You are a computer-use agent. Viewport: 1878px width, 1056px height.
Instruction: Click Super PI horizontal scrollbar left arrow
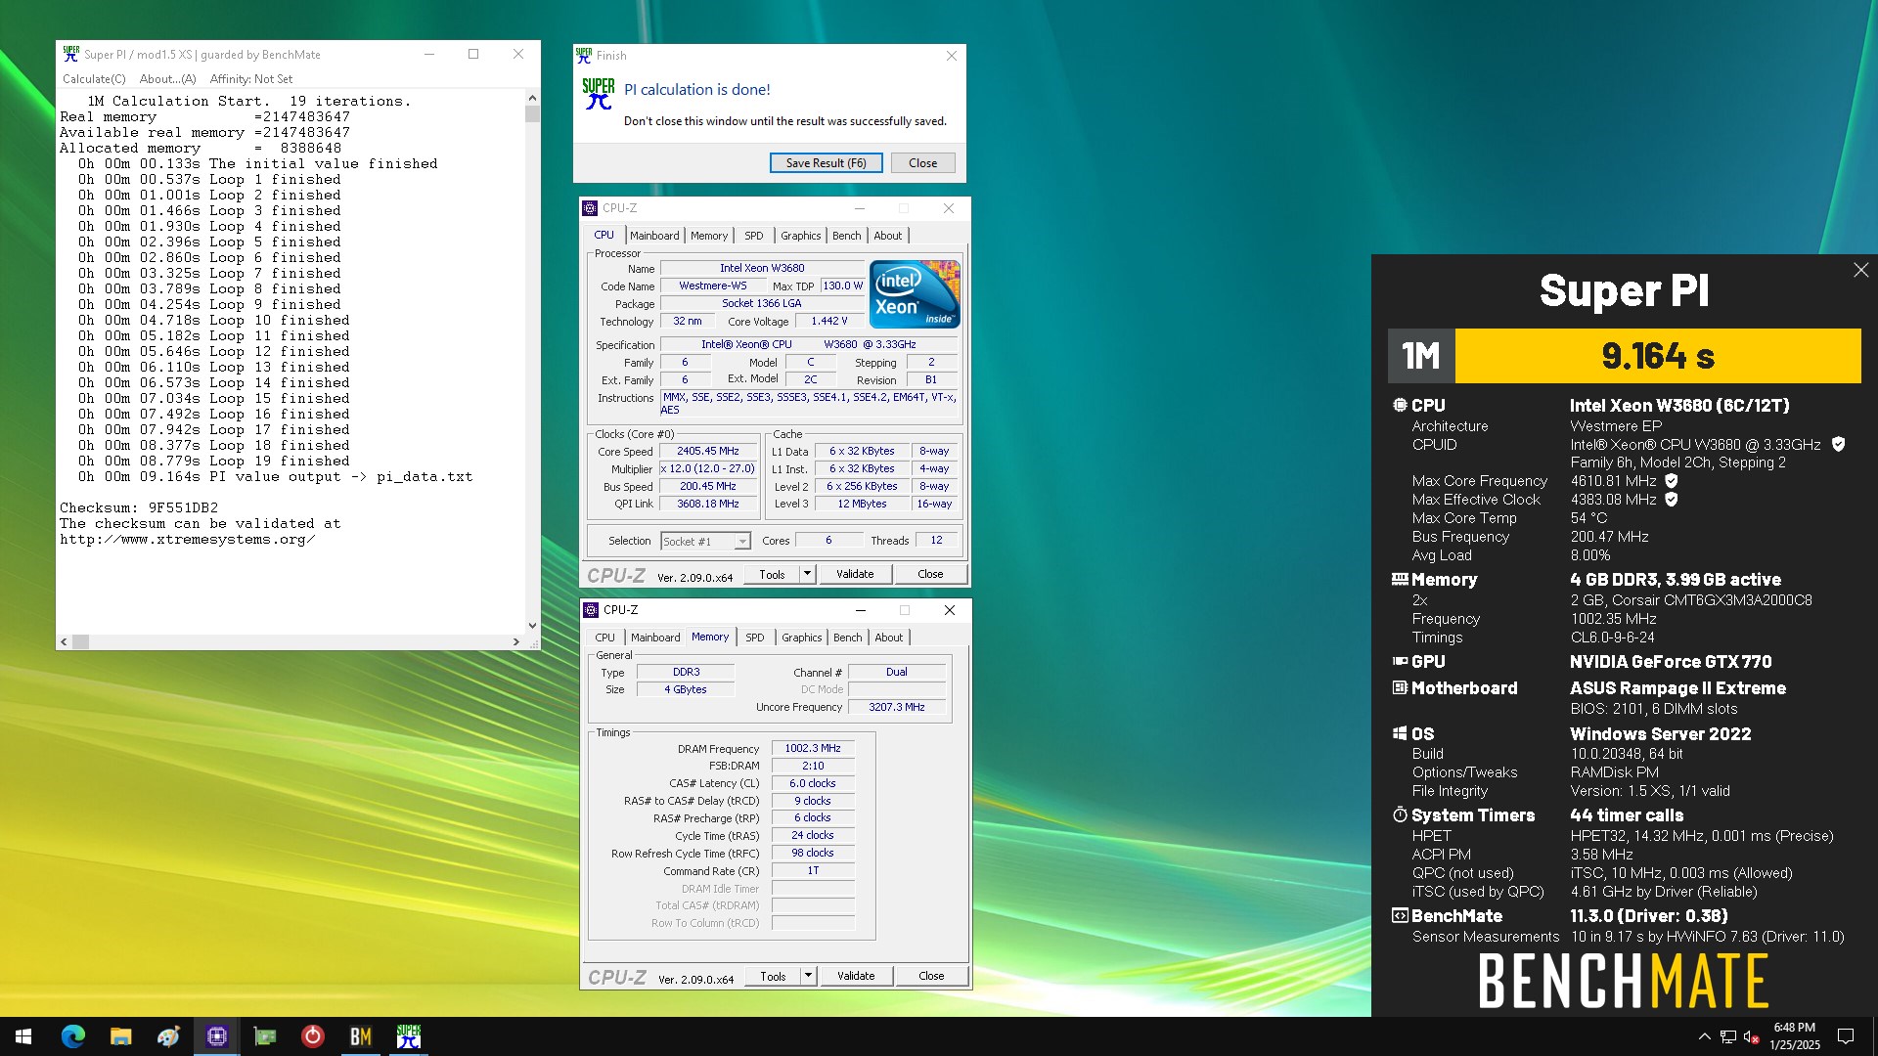pyautogui.click(x=65, y=642)
